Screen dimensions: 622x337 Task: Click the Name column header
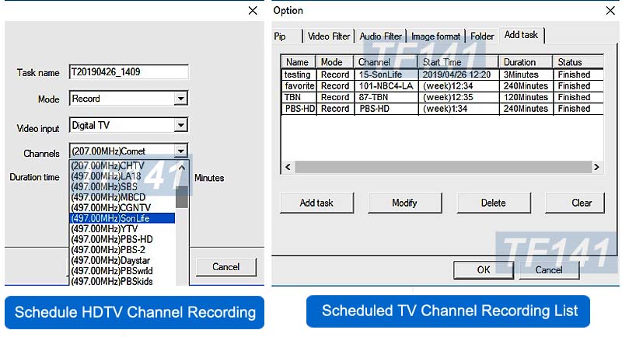[x=298, y=62]
